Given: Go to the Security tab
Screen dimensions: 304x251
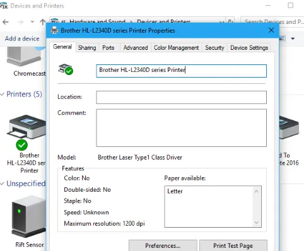Looking at the screenshot, I should 214,48.
